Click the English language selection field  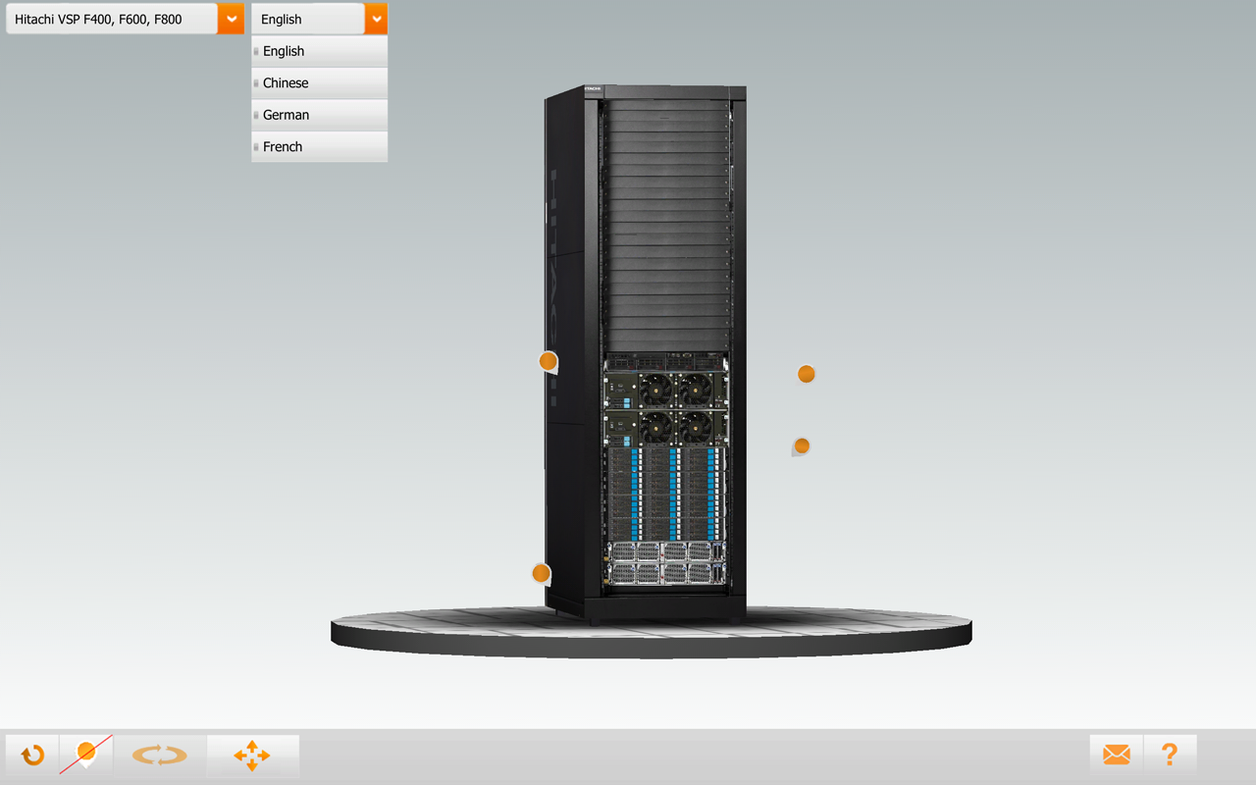[308, 19]
